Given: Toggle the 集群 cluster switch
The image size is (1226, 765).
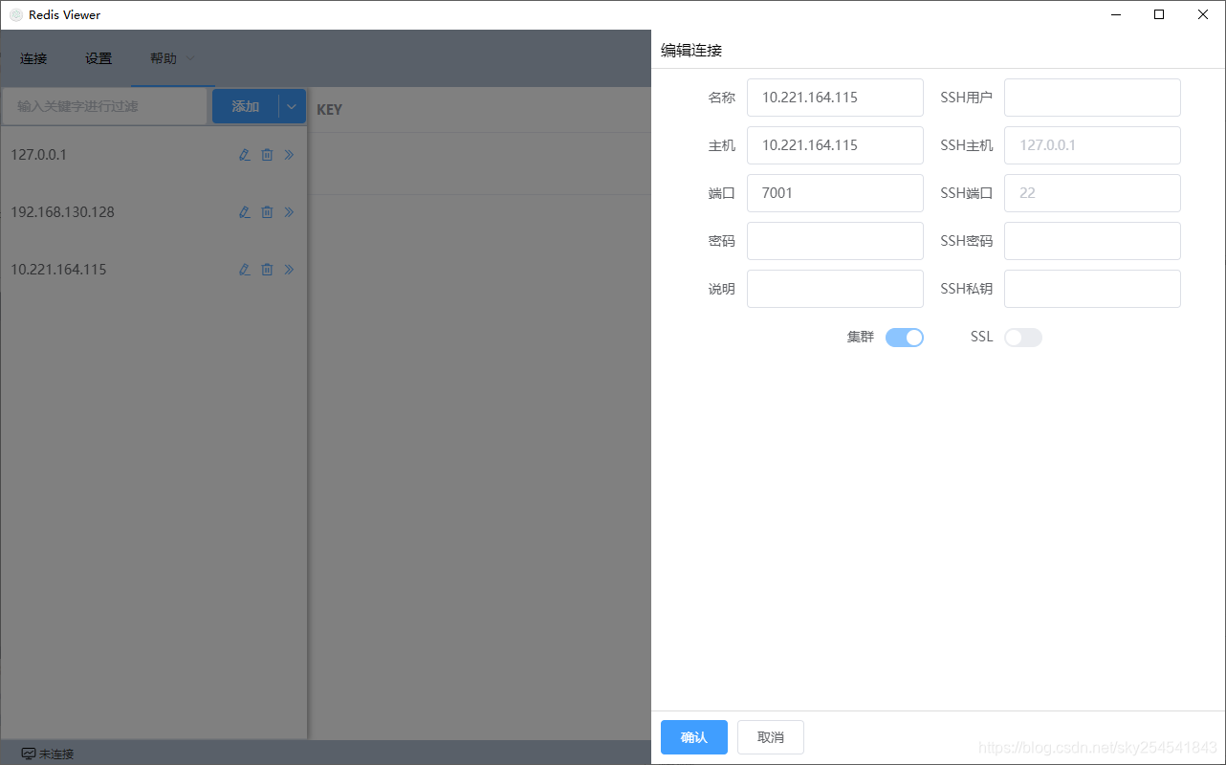Looking at the screenshot, I should [x=905, y=338].
